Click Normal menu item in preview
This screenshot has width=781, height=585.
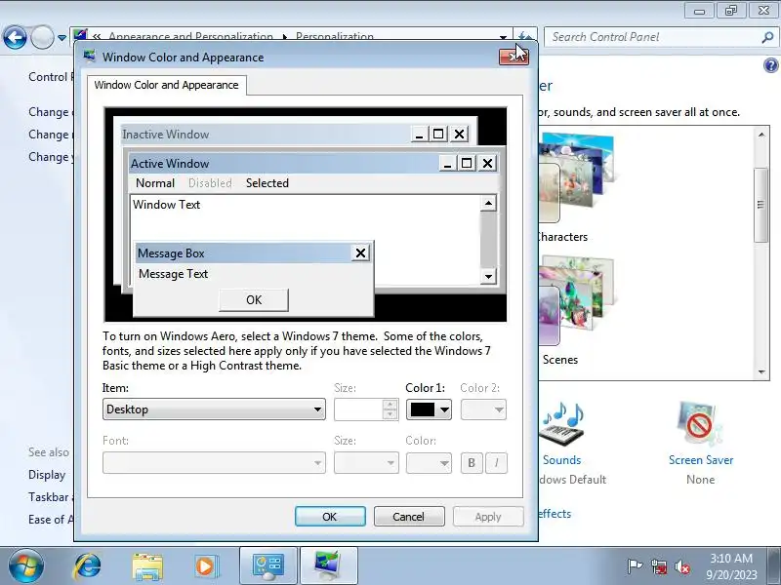point(155,183)
